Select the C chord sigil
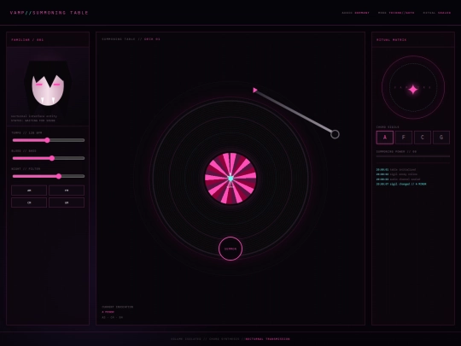Screen dimensions: 461x346 423,138
